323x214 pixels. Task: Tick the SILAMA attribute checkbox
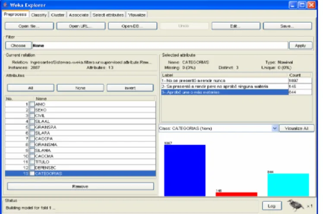click(x=32, y=150)
